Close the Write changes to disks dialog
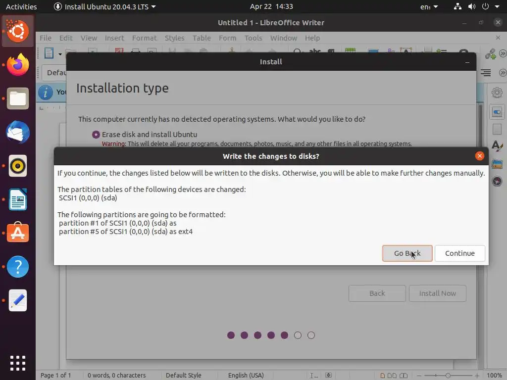 pos(479,156)
